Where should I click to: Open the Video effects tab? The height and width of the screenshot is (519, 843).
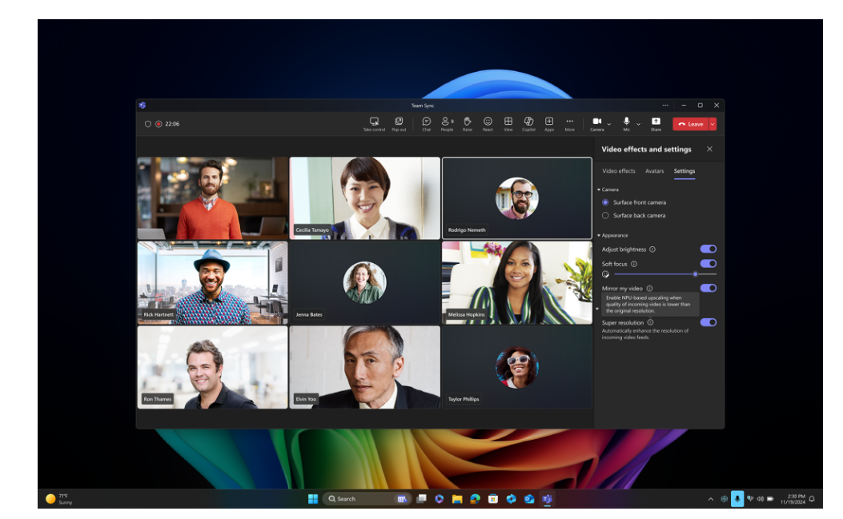pyautogui.click(x=618, y=171)
